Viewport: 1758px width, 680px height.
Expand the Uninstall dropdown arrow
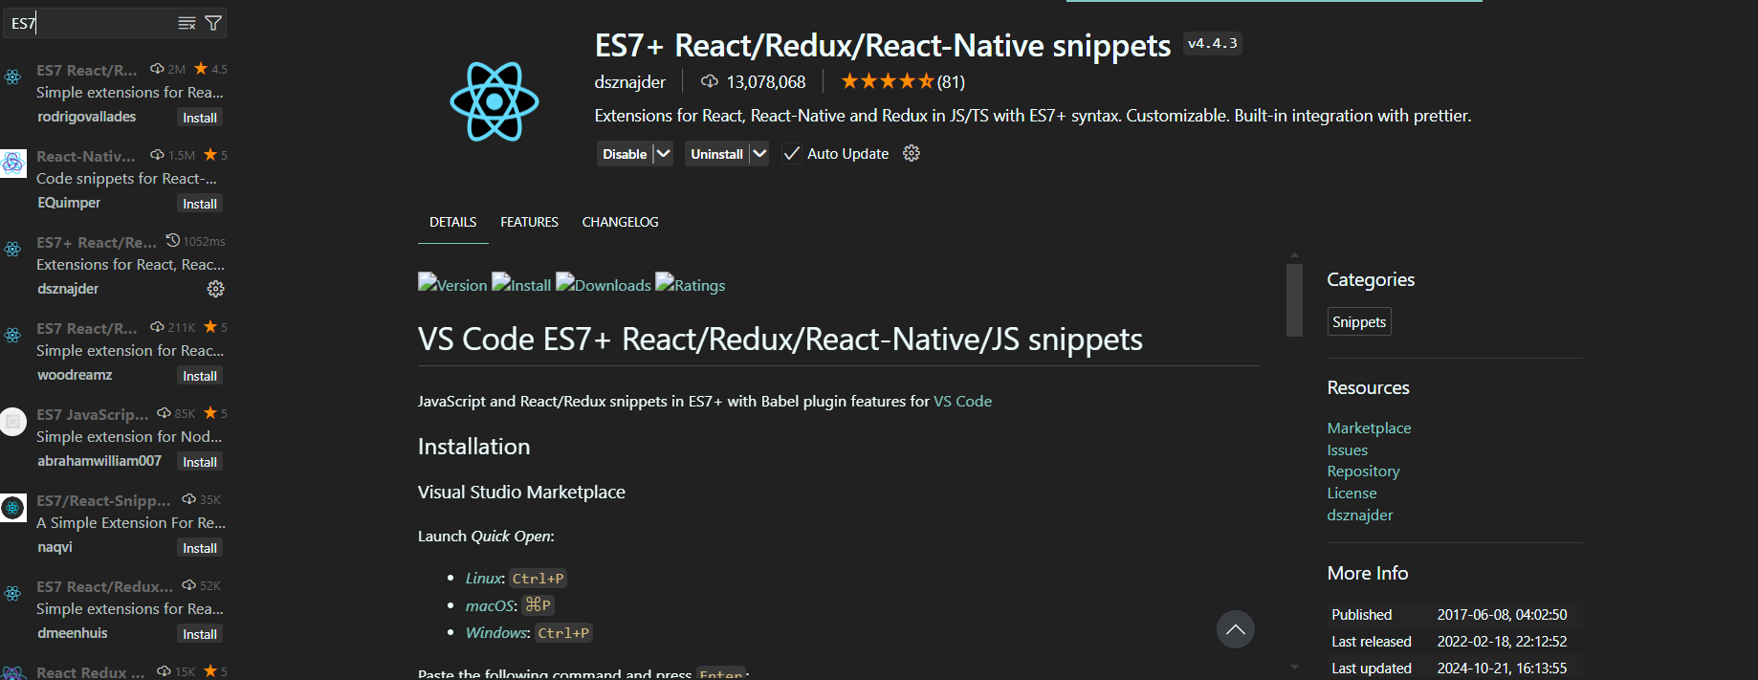pyautogui.click(x=759, y=154)
